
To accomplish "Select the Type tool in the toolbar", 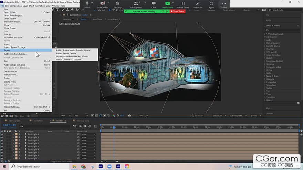I will point(58,10).
